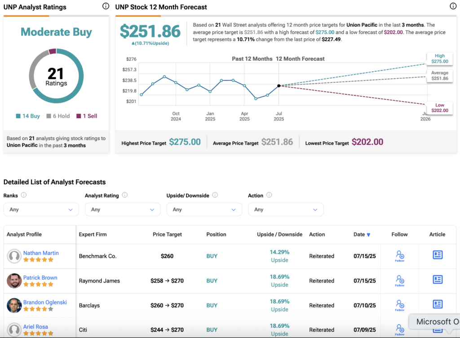Click info icon beside 12 Month Forecast header

(453, 6)
